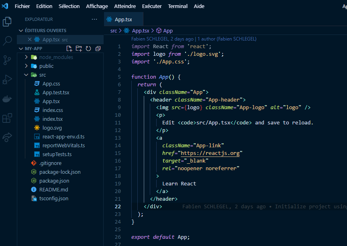Open App.tsx under src folder

click(51, 101)
